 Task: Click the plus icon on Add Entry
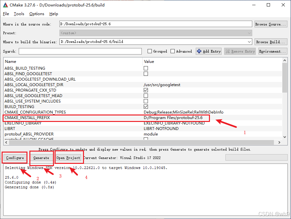(199, 51)
